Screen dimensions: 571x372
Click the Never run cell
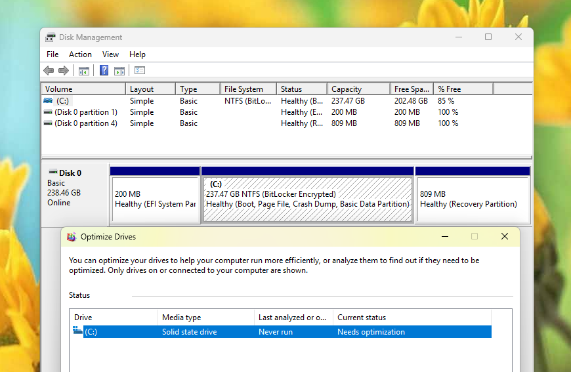(x=276, y=331)
